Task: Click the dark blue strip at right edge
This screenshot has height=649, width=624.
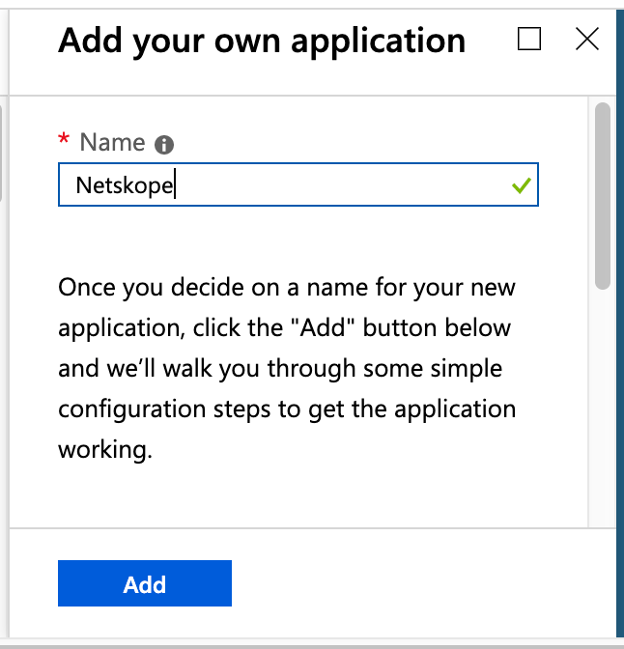Action: [620, 323]
